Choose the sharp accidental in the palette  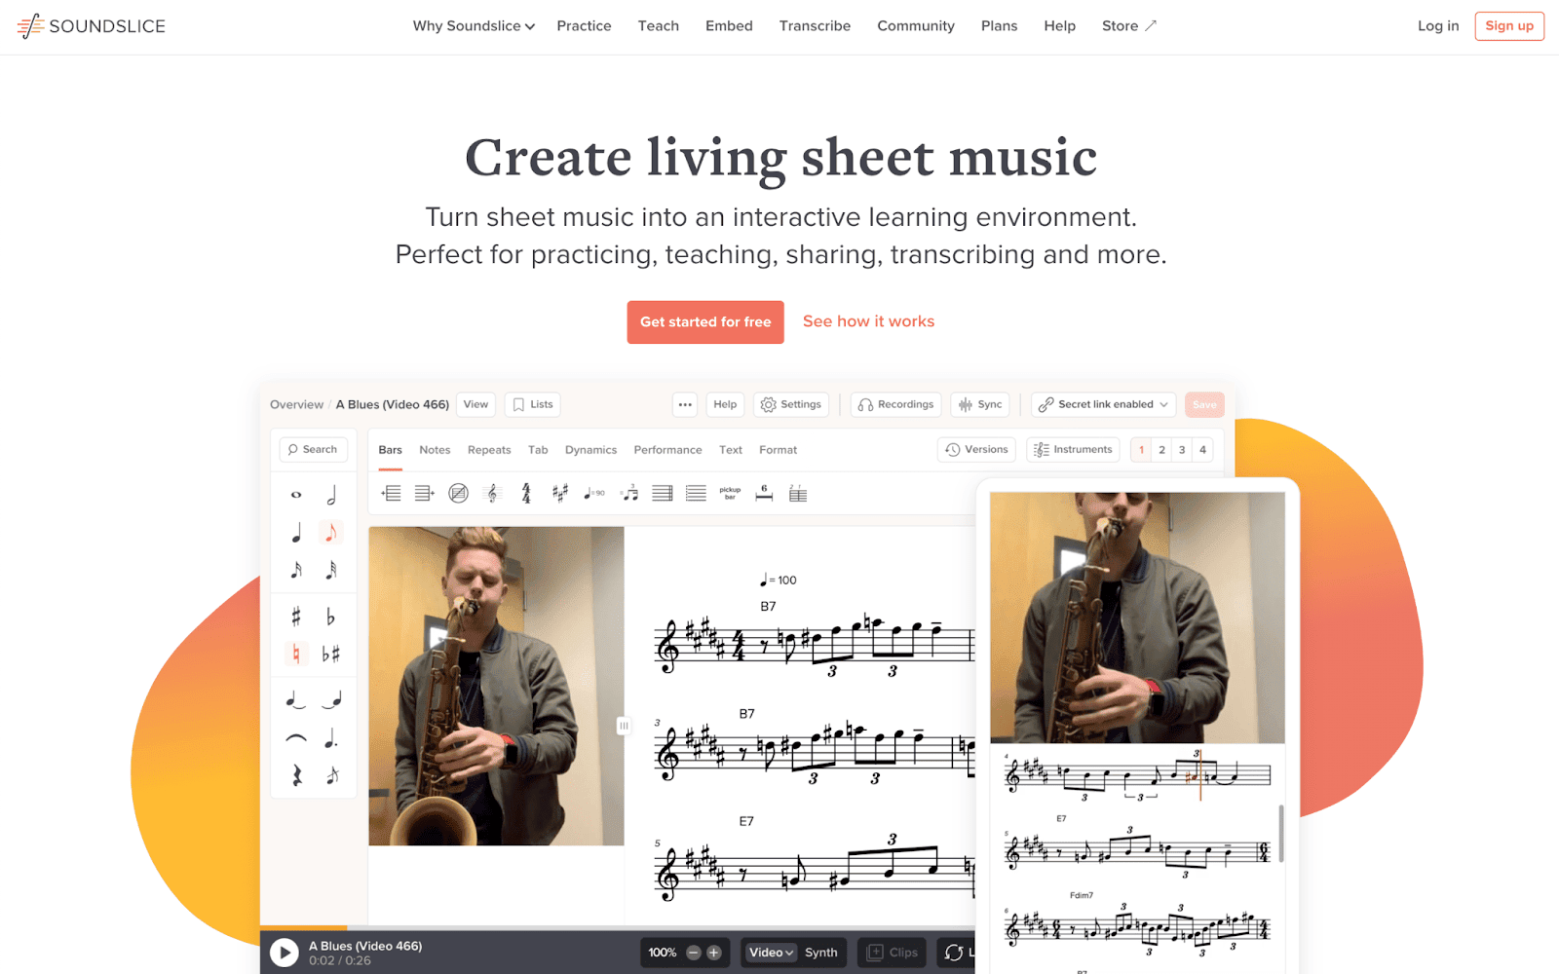pyautogui.click(x=296, y=617)
